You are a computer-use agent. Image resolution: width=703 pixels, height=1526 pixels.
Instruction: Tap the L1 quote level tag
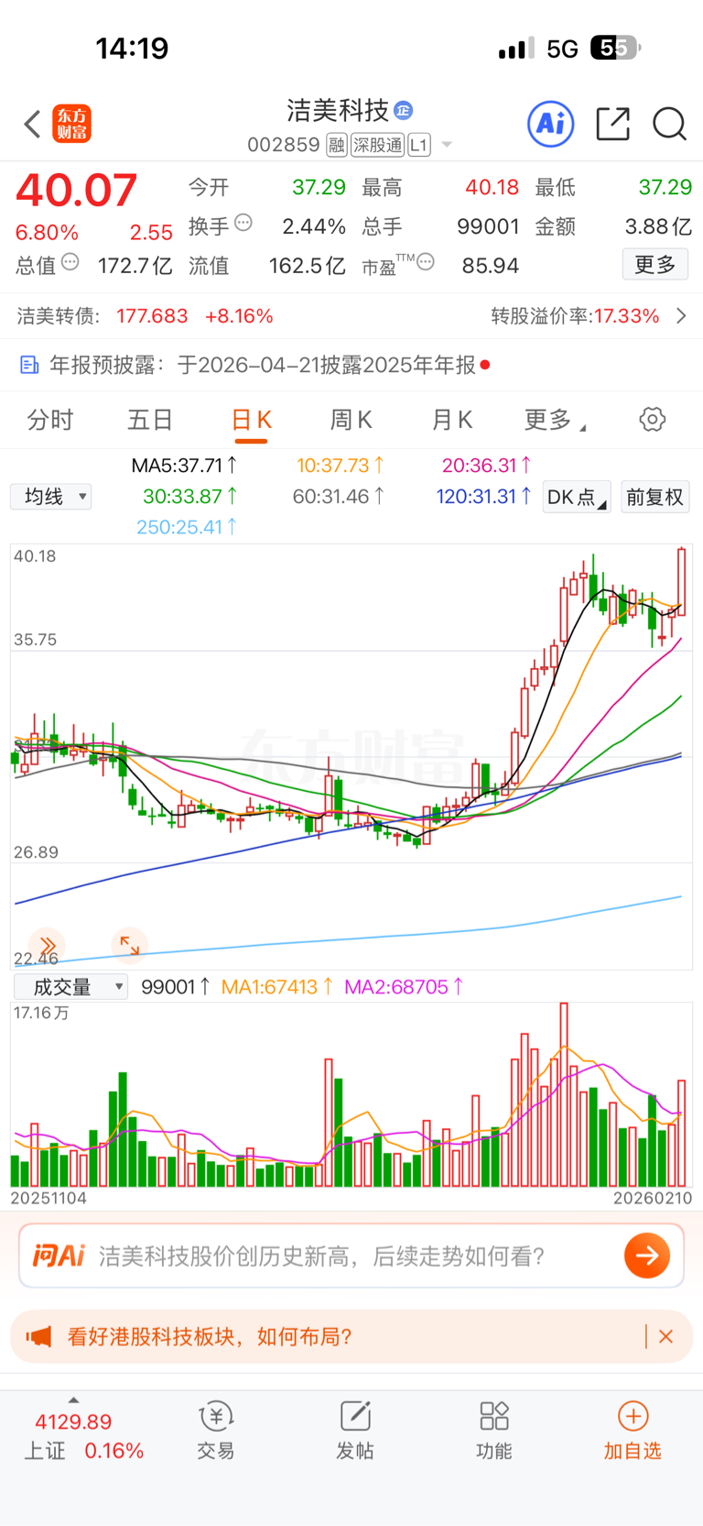(419, 145)
